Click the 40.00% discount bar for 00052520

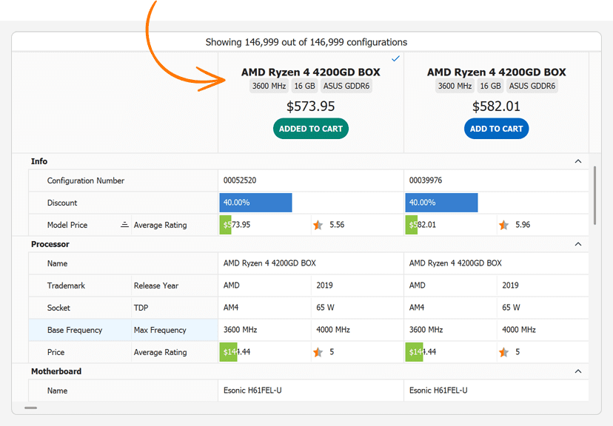click(255, 203)
